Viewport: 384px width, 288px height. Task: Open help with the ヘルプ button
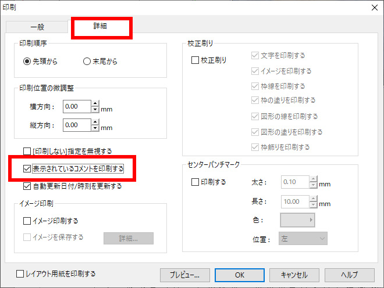[350, 275]
